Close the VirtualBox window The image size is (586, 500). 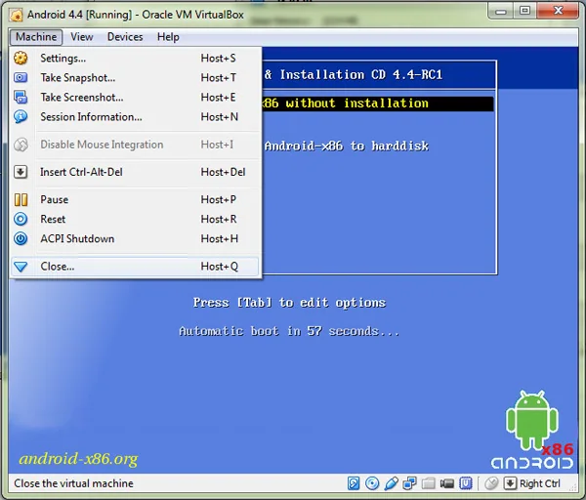tap(559, 11)
